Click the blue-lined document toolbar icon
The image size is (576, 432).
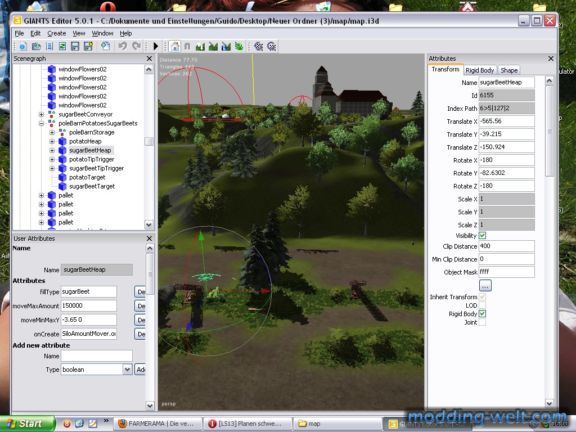49,46
